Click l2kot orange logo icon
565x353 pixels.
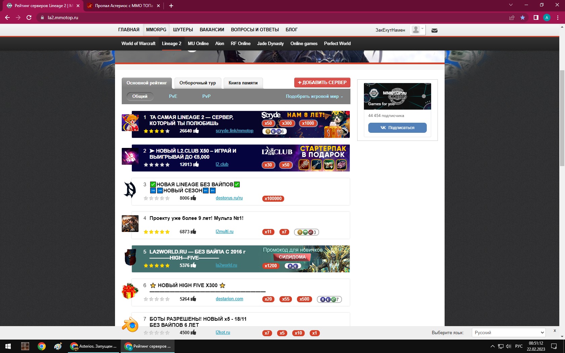click(x=130, y=324)
